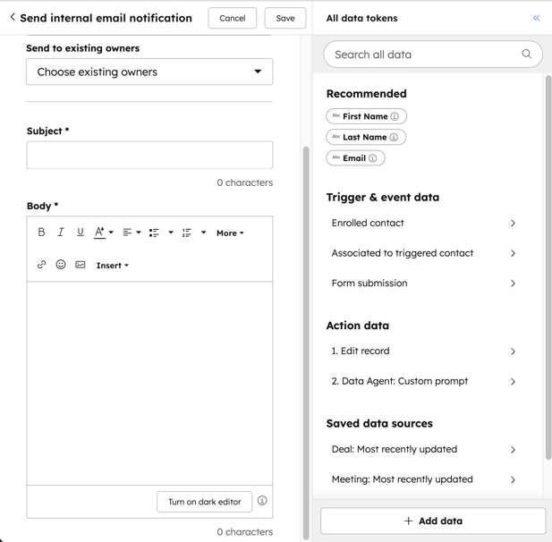Expand the Form submission data

pyautogui.click(x=423, y=284)
